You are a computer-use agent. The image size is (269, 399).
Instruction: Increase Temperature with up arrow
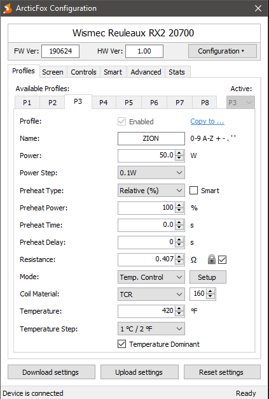tap(179, 308)
